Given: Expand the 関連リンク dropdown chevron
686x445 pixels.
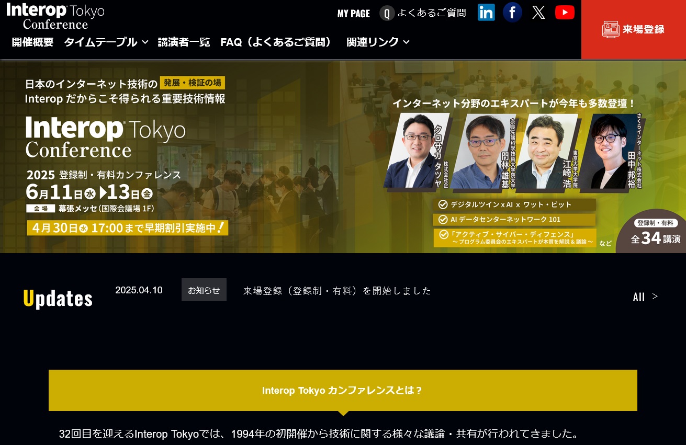Looking at the screenshot, I should [x=406, y=42].
